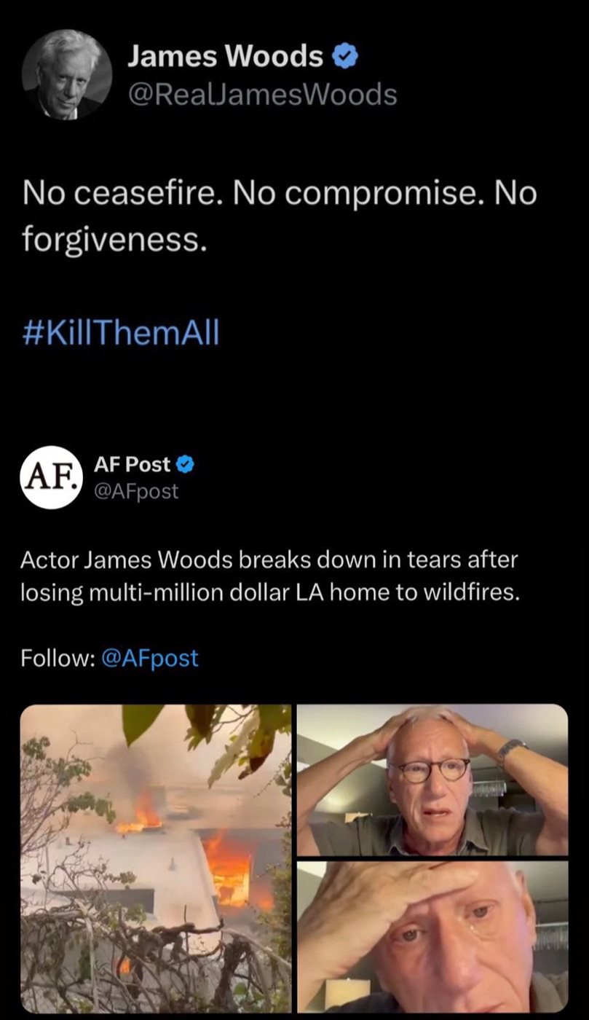Click "Actor James Woods breaks down" headline line

point(269,560)
